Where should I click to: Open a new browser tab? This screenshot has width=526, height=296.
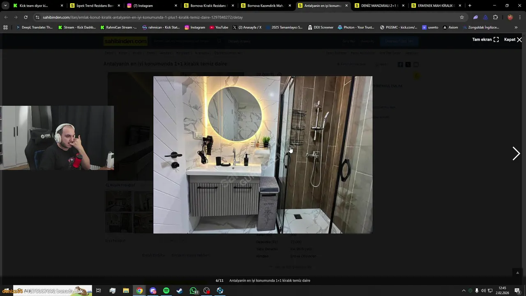point(470,6)
